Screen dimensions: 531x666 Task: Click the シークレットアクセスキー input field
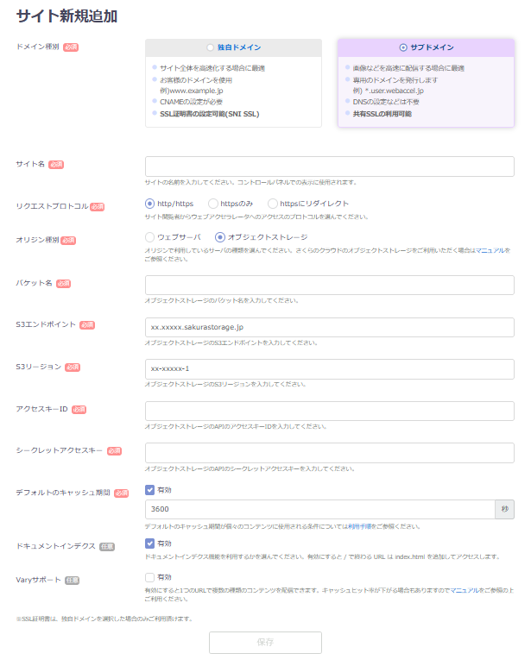click(329, 454)
